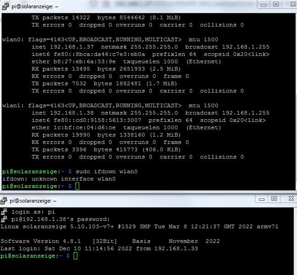The width and height of the screenshot is (297, 275).
Task: Close the bottom PuTTY session window
Action: pos(287,198)
